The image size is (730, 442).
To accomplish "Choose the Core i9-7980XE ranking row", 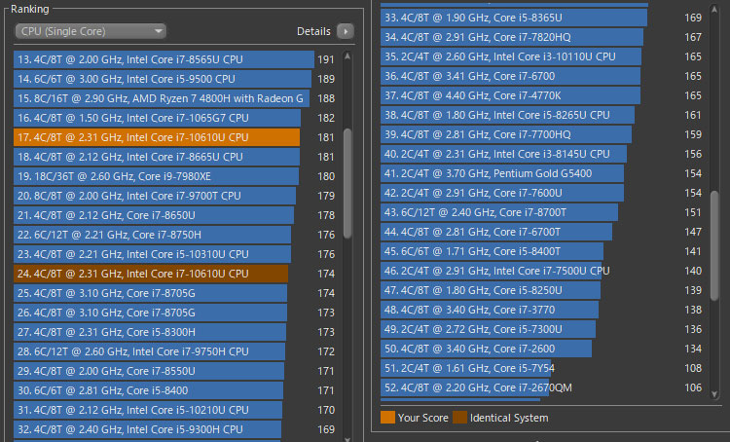I will 156,176.
